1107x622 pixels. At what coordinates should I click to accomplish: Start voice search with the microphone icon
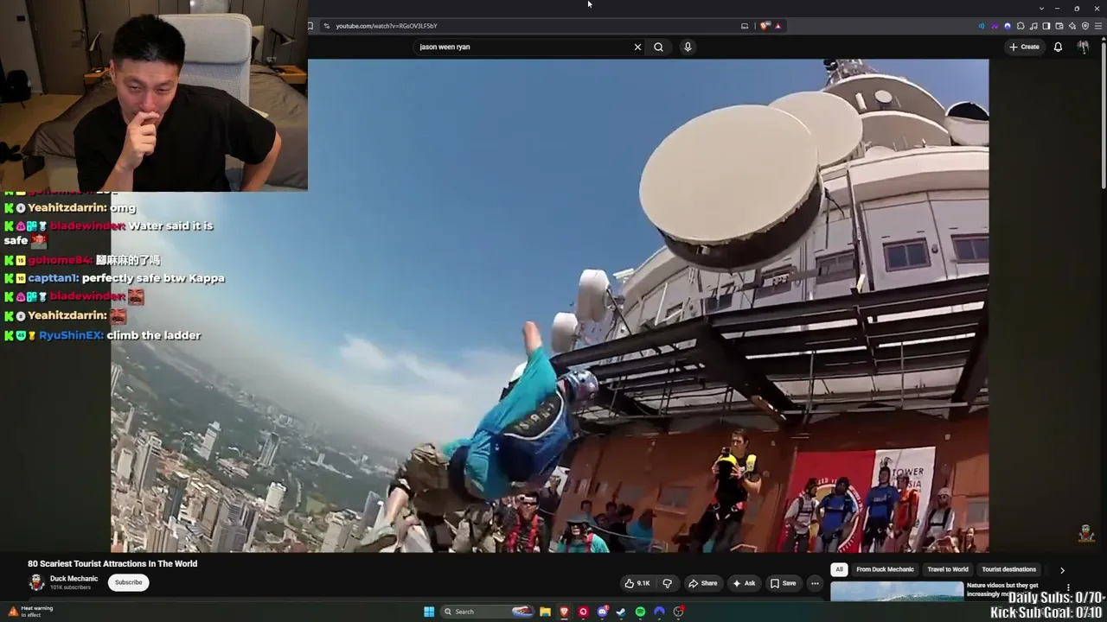688,47
